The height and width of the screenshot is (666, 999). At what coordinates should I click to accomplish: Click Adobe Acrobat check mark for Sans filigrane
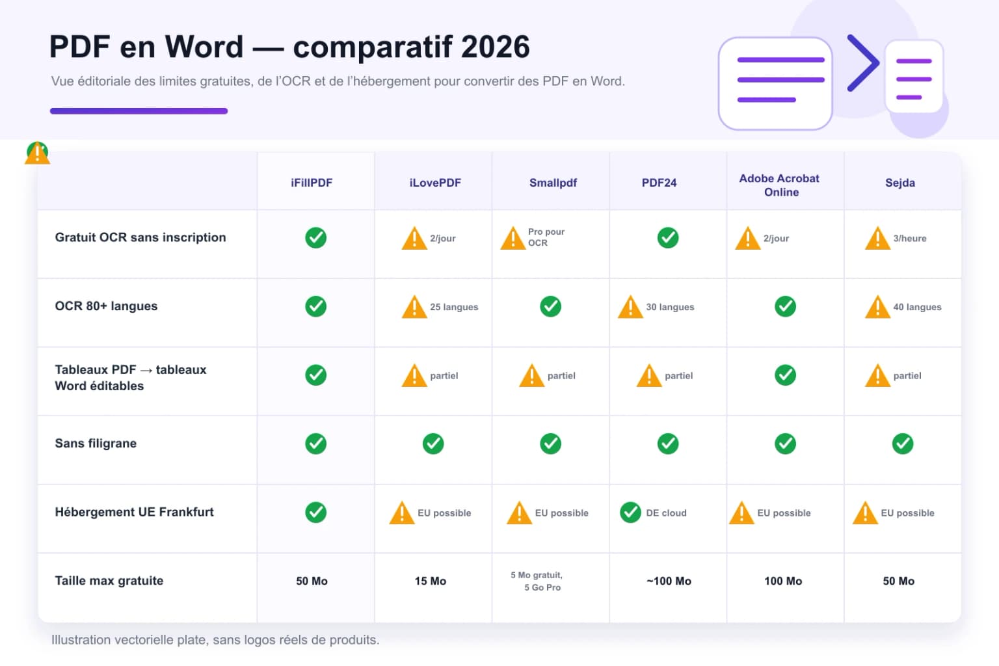(786, 444)
